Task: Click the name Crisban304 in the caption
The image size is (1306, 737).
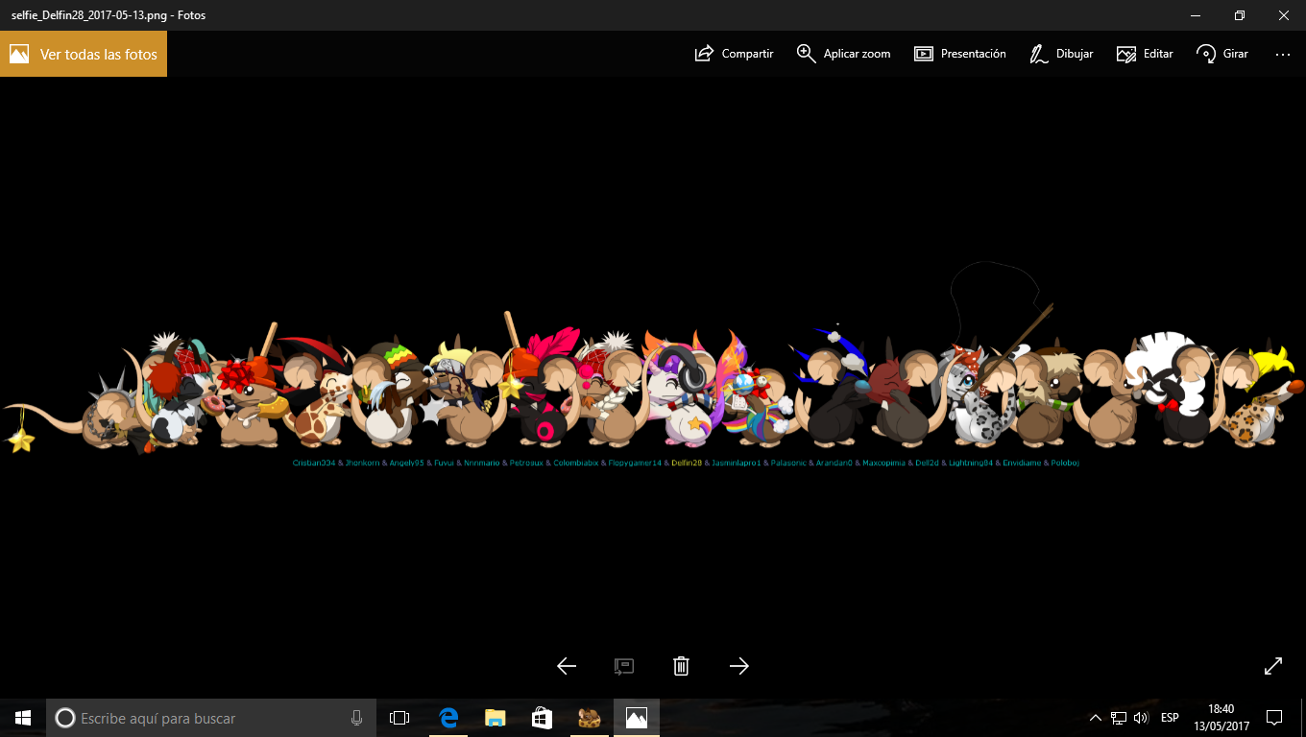Action: (x=314, y=463)
